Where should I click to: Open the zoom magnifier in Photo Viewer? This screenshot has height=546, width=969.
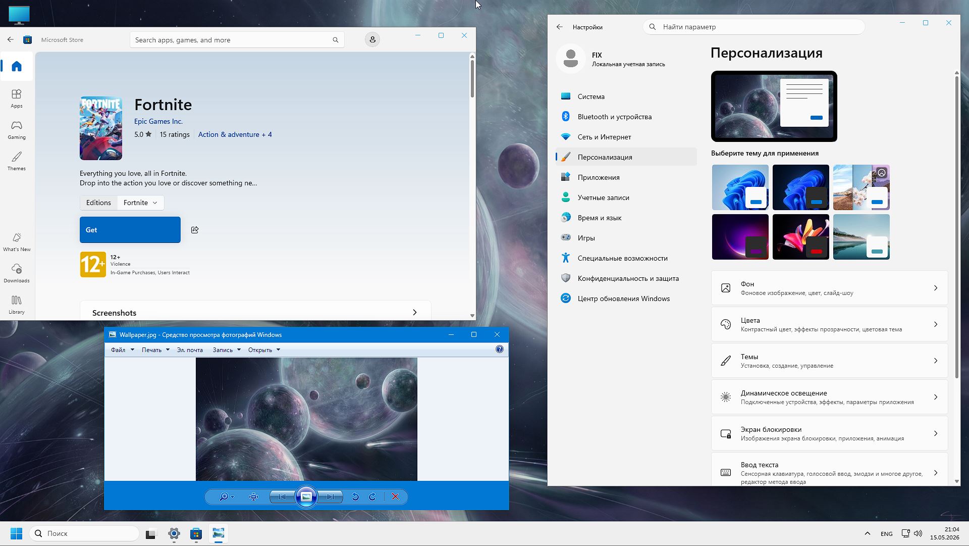coord(227,497)
